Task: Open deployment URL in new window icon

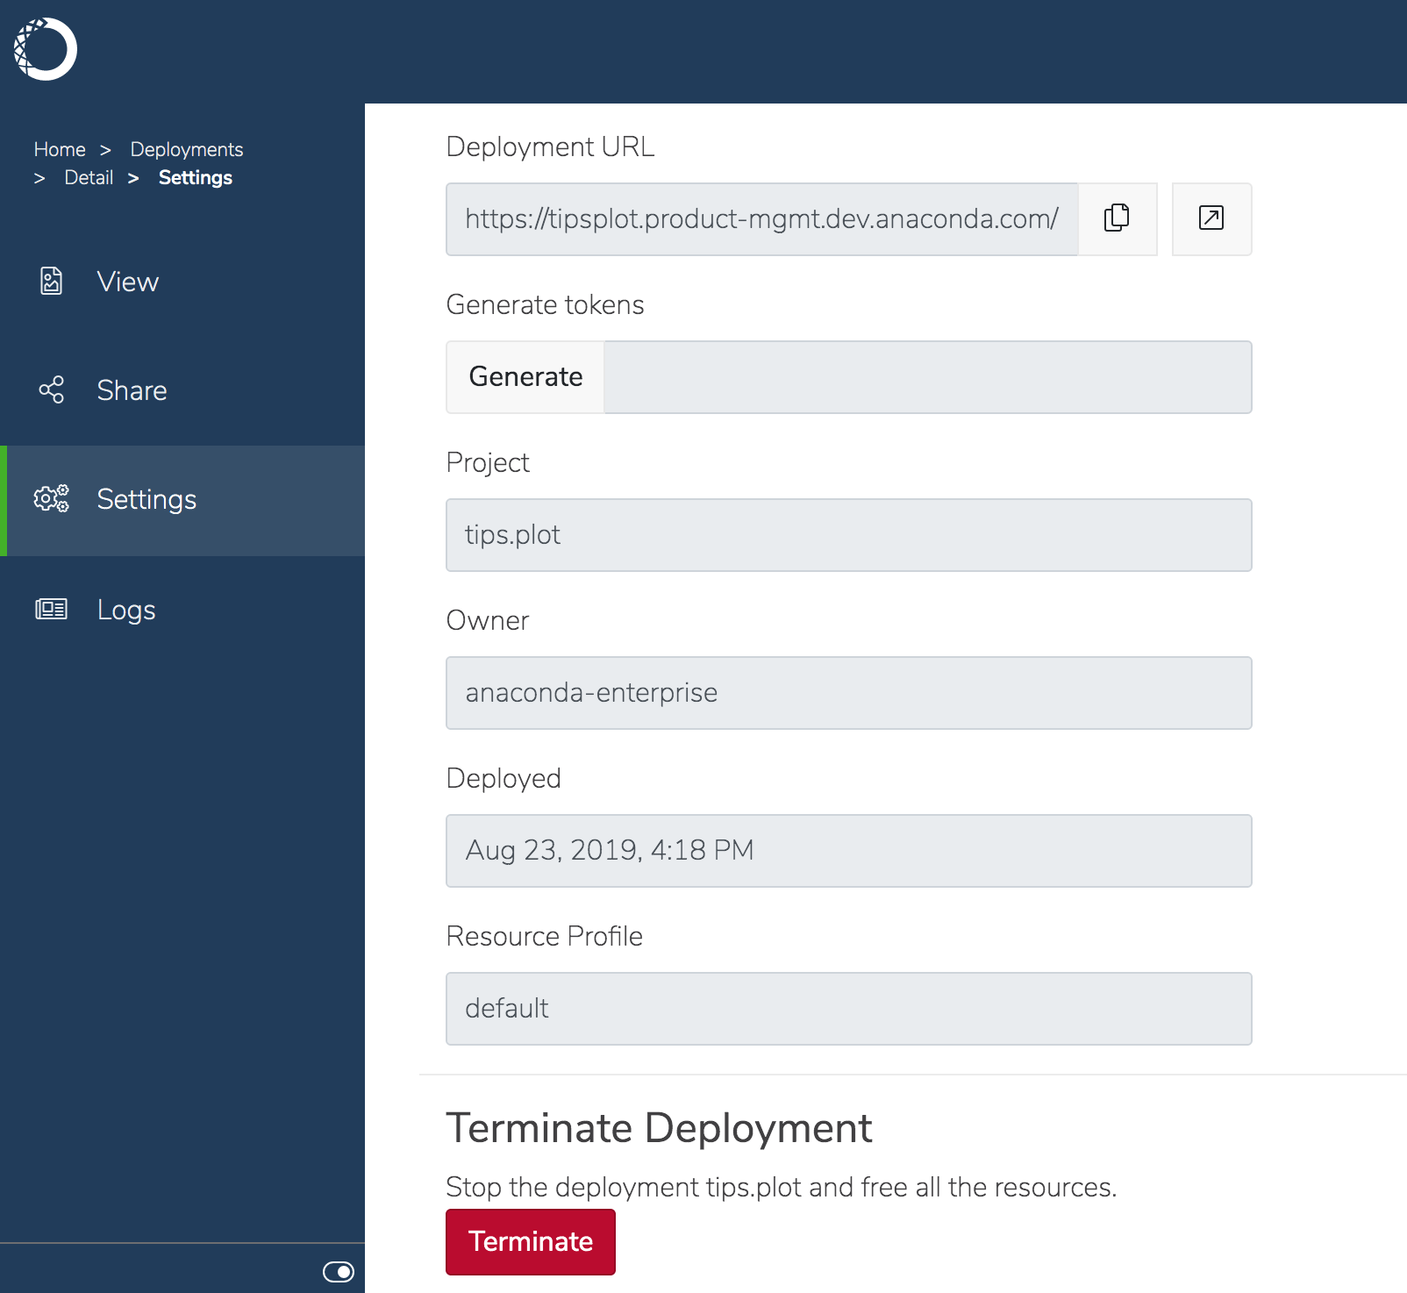Action: tap(1211, 218)
